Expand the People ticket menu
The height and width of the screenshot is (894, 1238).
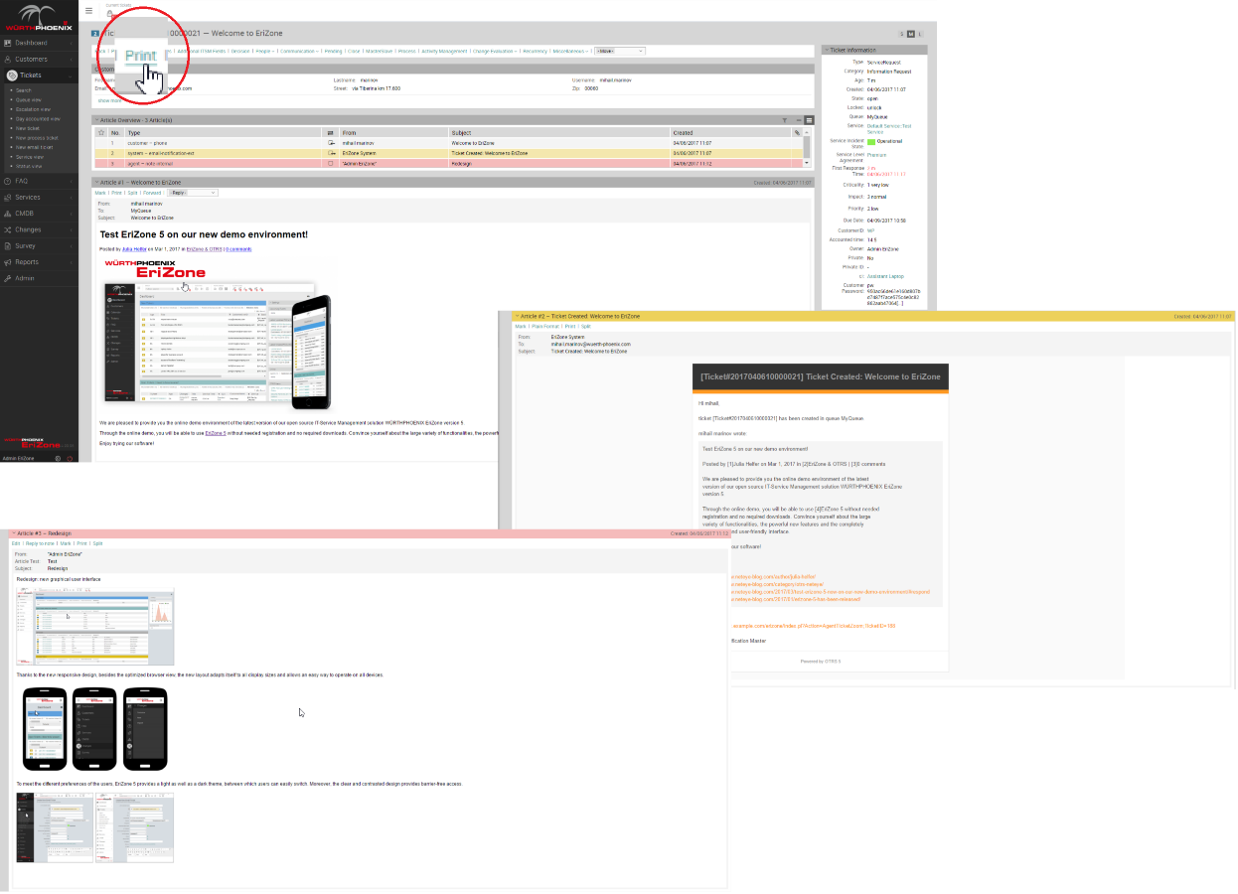(264, 51)
